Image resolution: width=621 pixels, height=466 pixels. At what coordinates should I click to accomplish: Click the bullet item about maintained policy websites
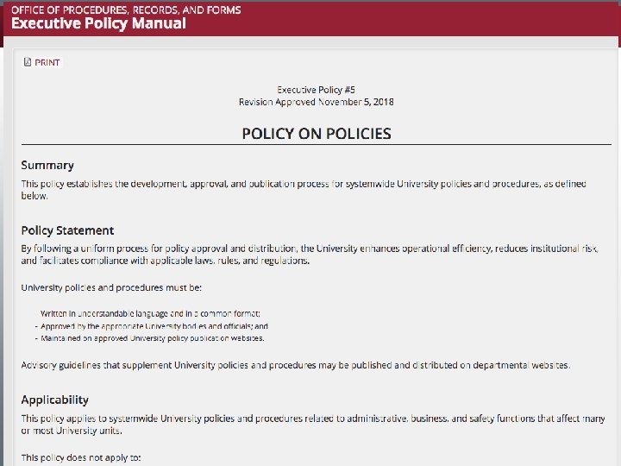click(x=150, y=338)
